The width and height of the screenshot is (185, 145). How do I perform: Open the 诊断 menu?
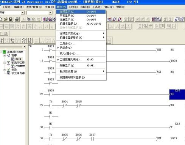click(85, 7)
